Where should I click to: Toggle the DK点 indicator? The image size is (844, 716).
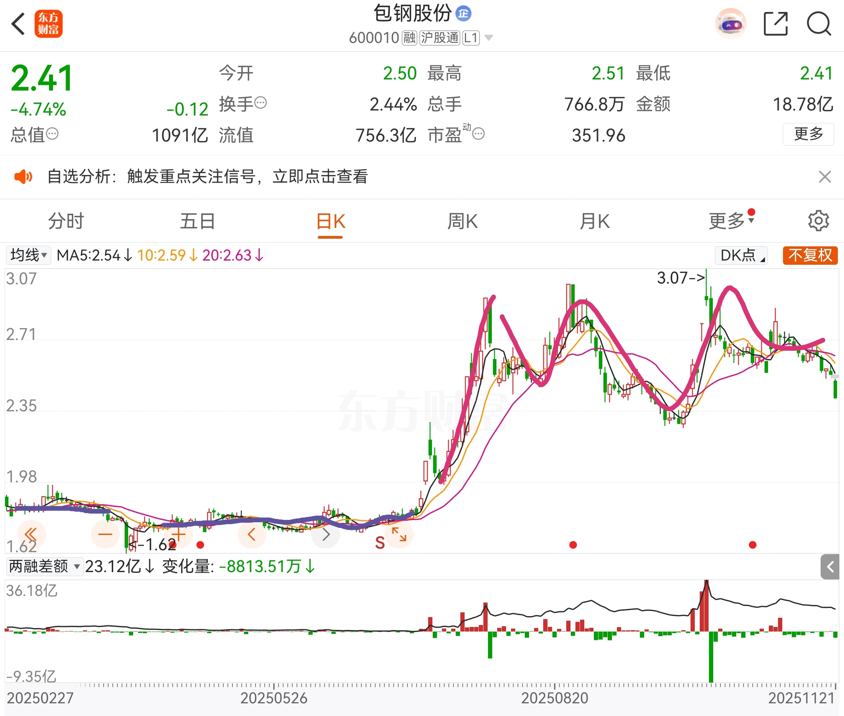pyautogui.click(x=741, y=255)
